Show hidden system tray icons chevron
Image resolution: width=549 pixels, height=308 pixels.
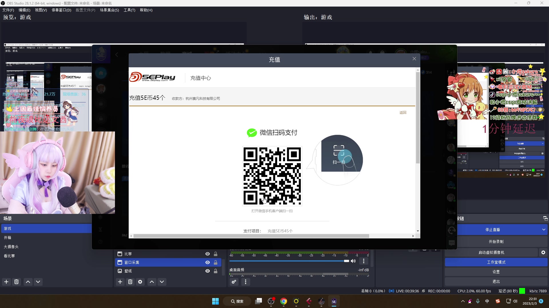pyautogui.click(x=463, y=301)
